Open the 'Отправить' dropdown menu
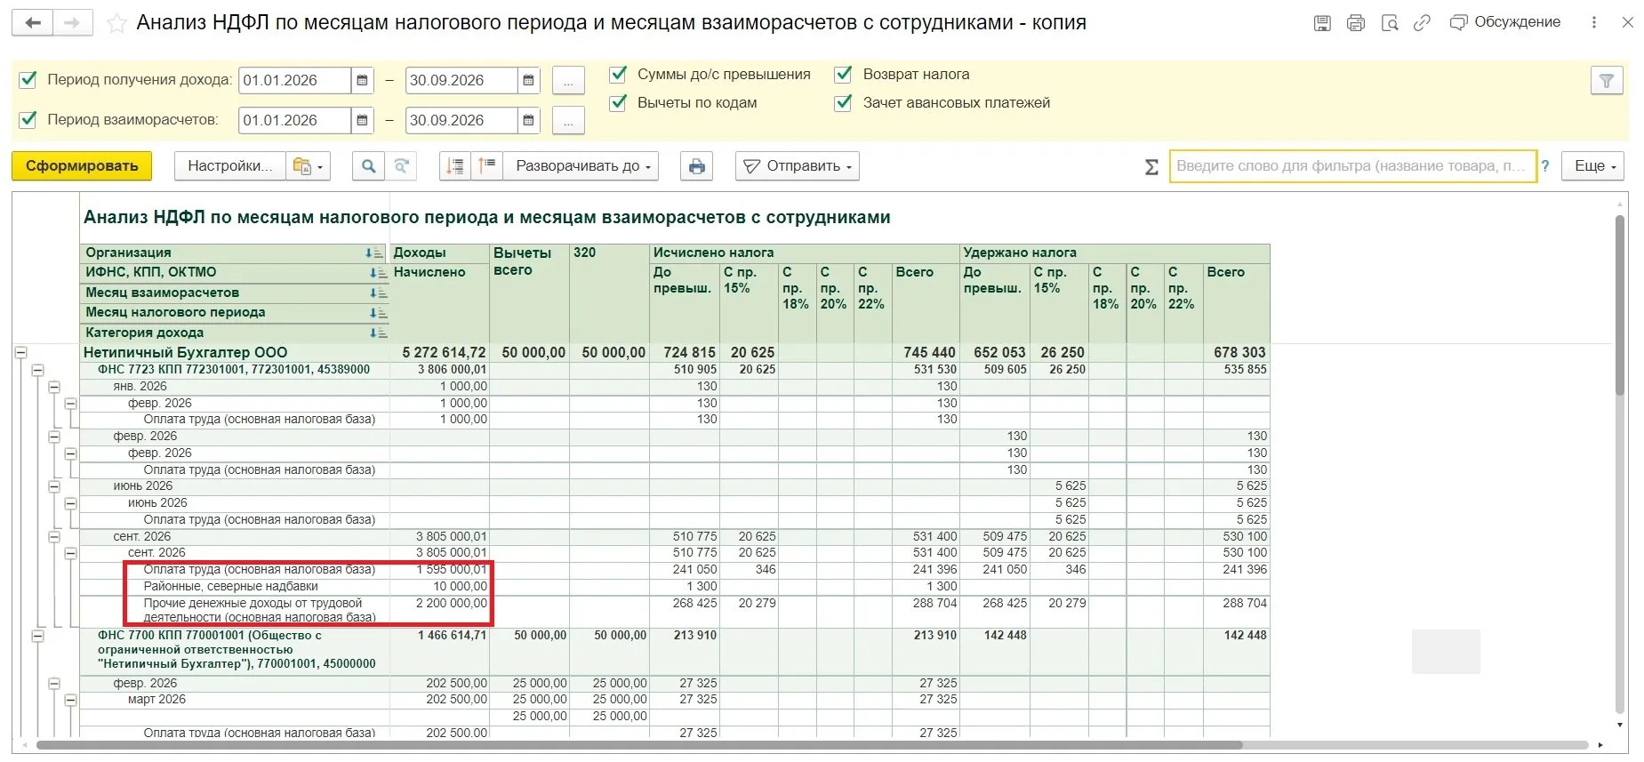This screenshot has width=1644, height=762. click(798, 166)
